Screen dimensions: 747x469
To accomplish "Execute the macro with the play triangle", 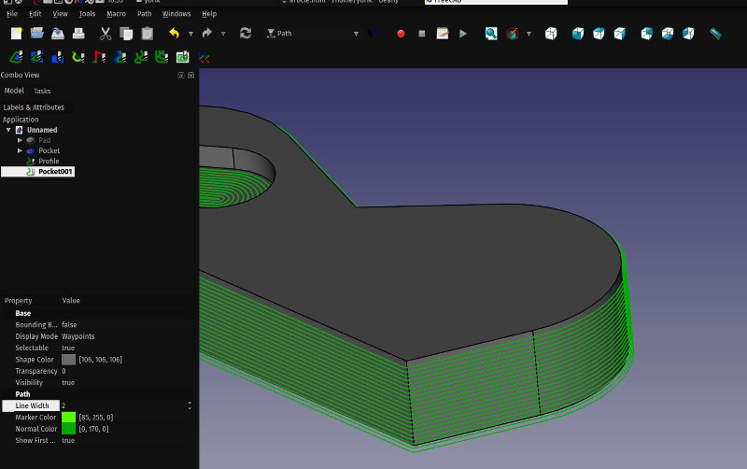I will (x=463, y=34).
